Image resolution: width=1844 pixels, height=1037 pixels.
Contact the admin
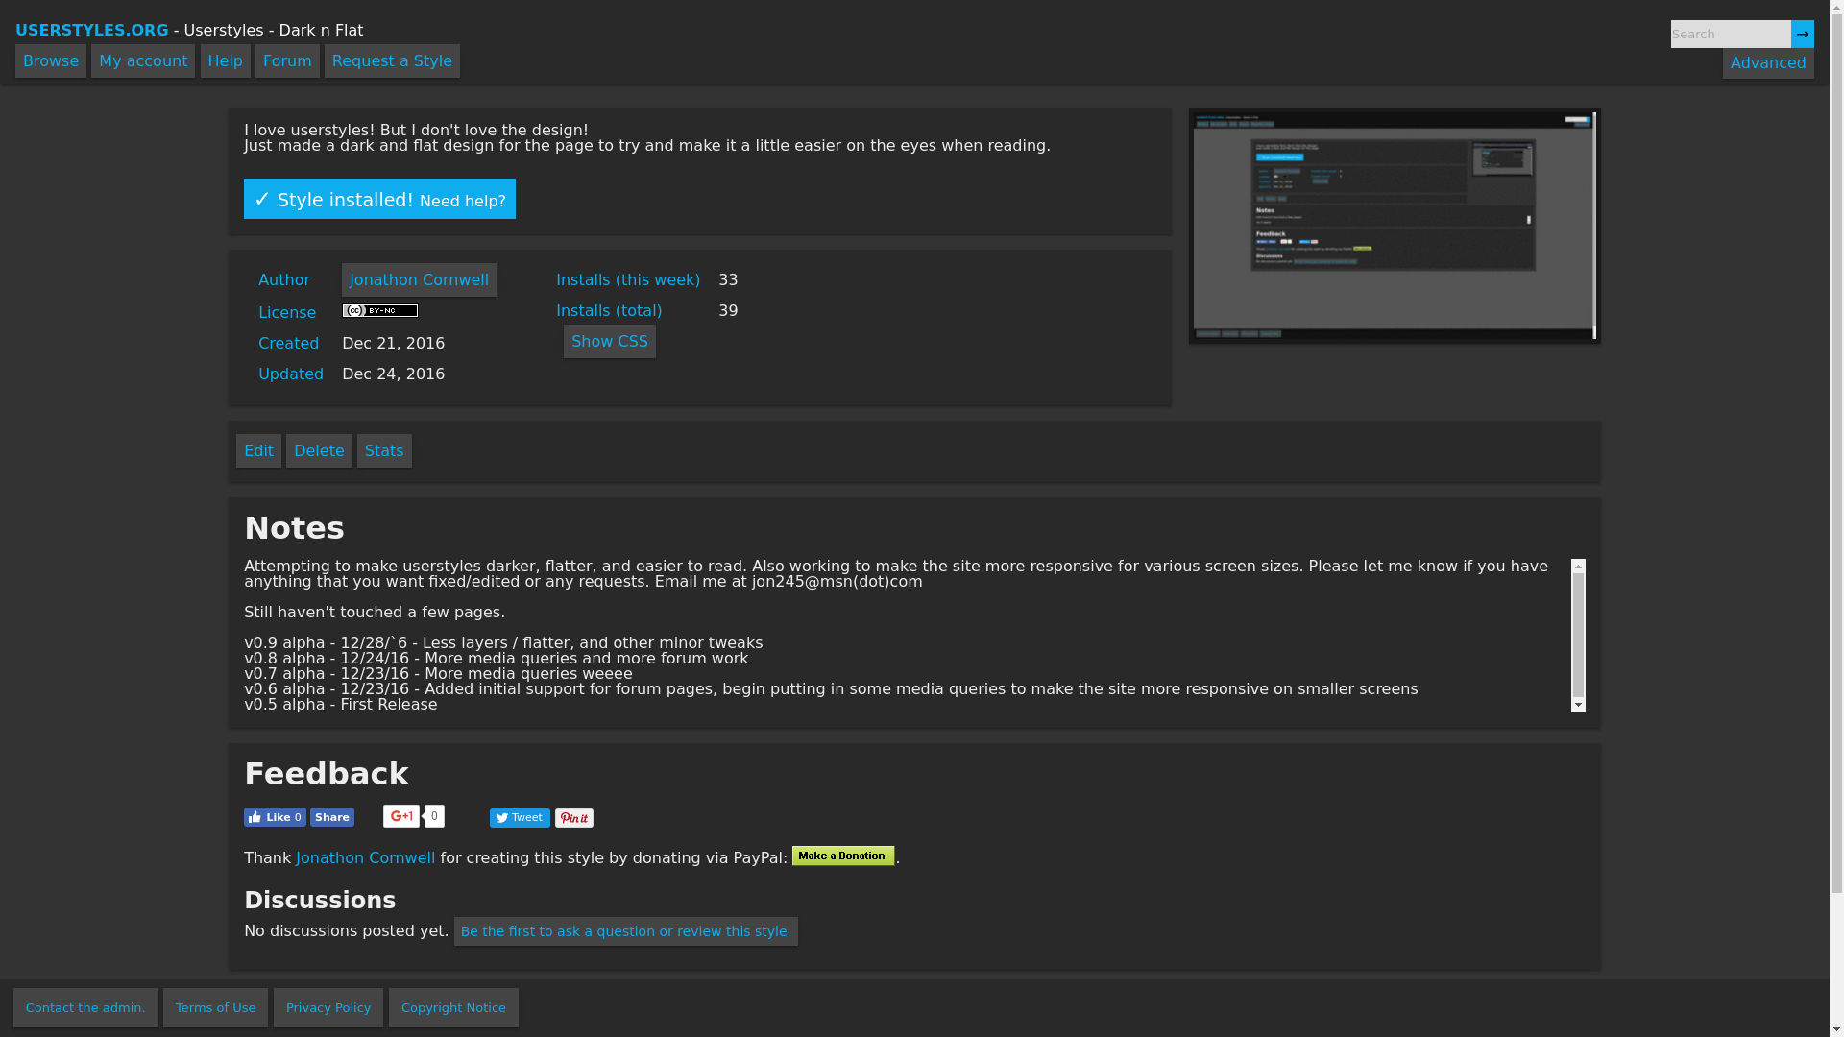click(x=85, y=1007)
